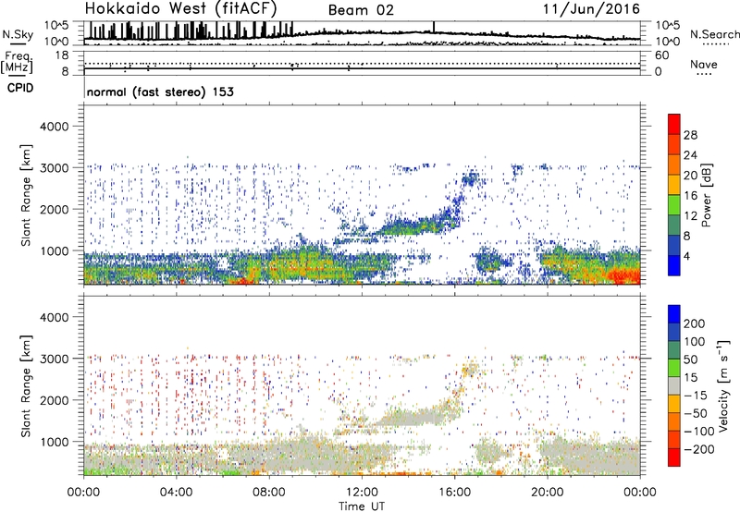Click the 'Hokkaido West (fitACF)' plot title
Viewport: 740px width, 512px height.
pyautogui.click(x=180, y=8)
